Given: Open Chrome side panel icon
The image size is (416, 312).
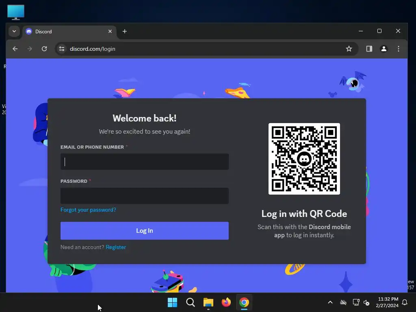Looking at the screenshot, I should (369, 49).
